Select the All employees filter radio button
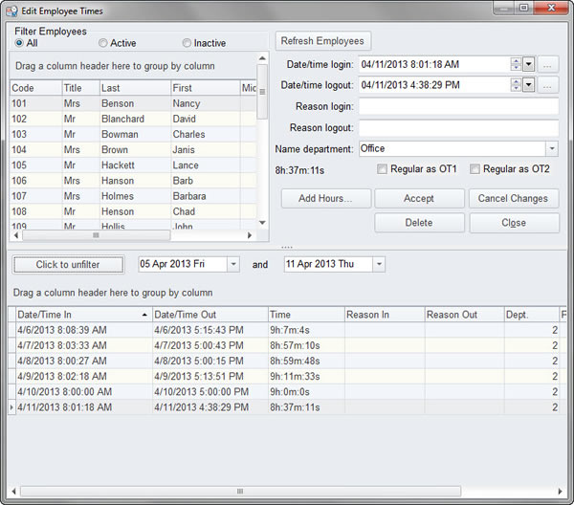Viewport: 574px width, 505px height. coord(19,43)
